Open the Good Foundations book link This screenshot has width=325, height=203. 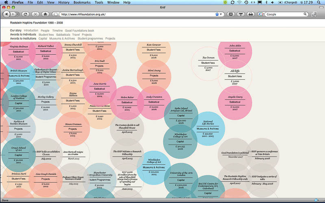point(79,30)
